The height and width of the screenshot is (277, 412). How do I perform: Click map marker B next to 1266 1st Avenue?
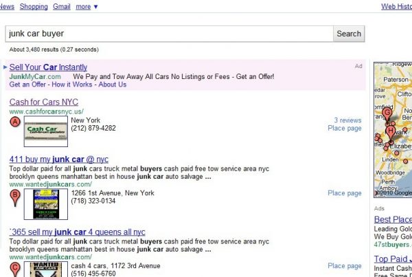click(15, 198)
